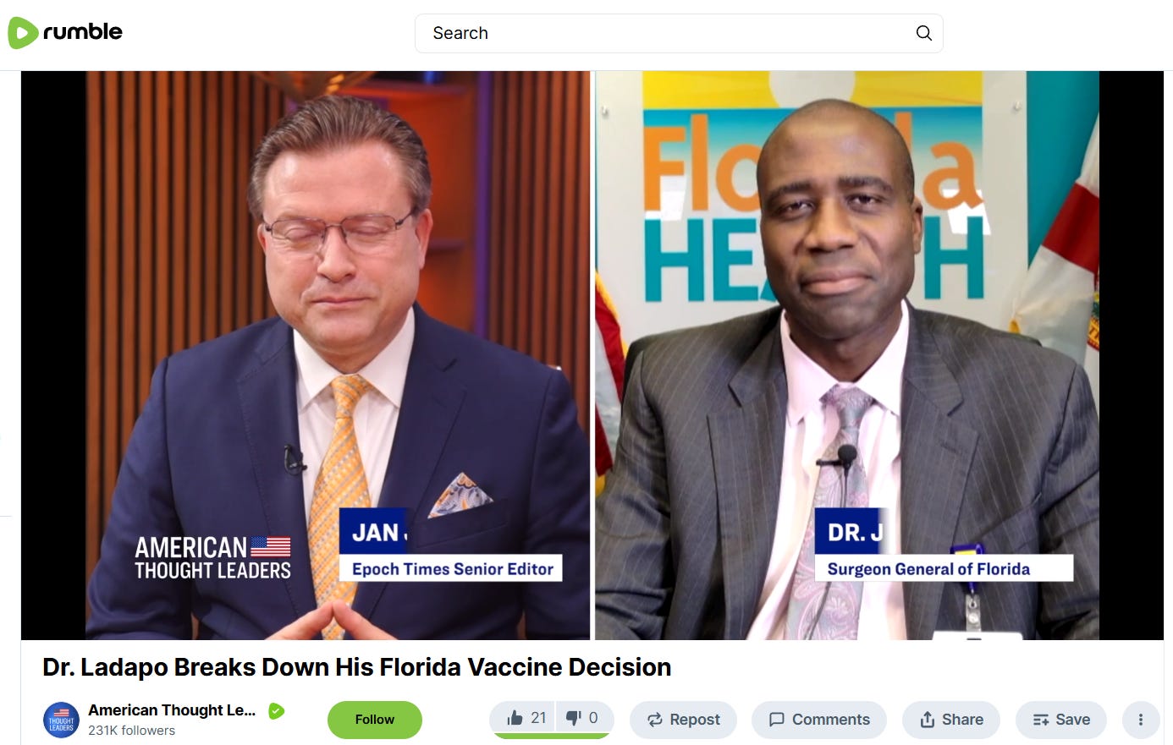Click the thumbs down dislike icon
The height and width of the screenshot is (745, 1173).
pyautogui.click(x=574, y=718)
